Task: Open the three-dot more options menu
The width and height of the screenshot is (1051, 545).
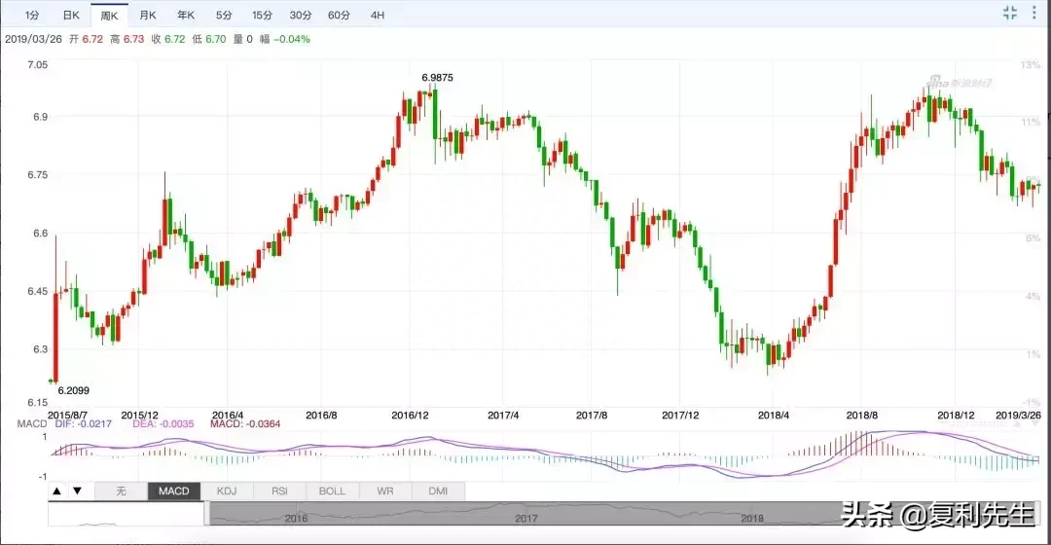Action: tap(1037, 13)
